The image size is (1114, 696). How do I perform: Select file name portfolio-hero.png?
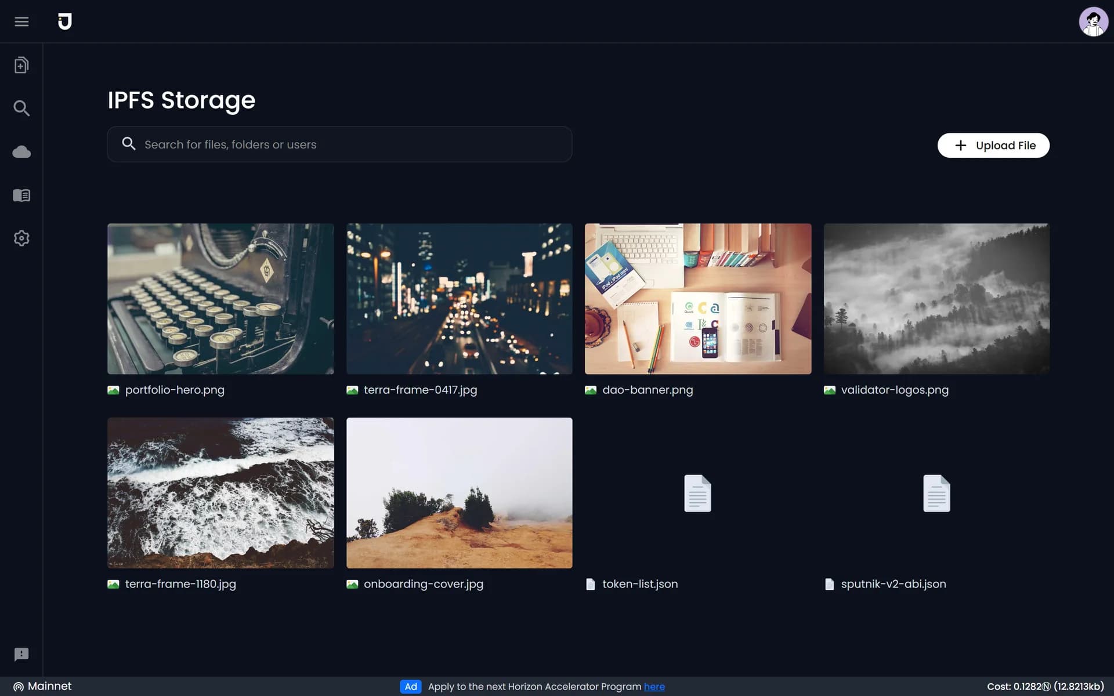click(x=175, y=390)
